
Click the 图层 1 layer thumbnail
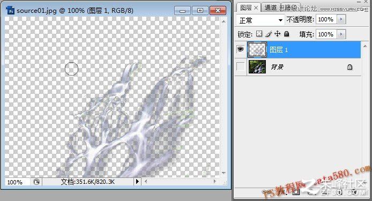click(257, 50)
